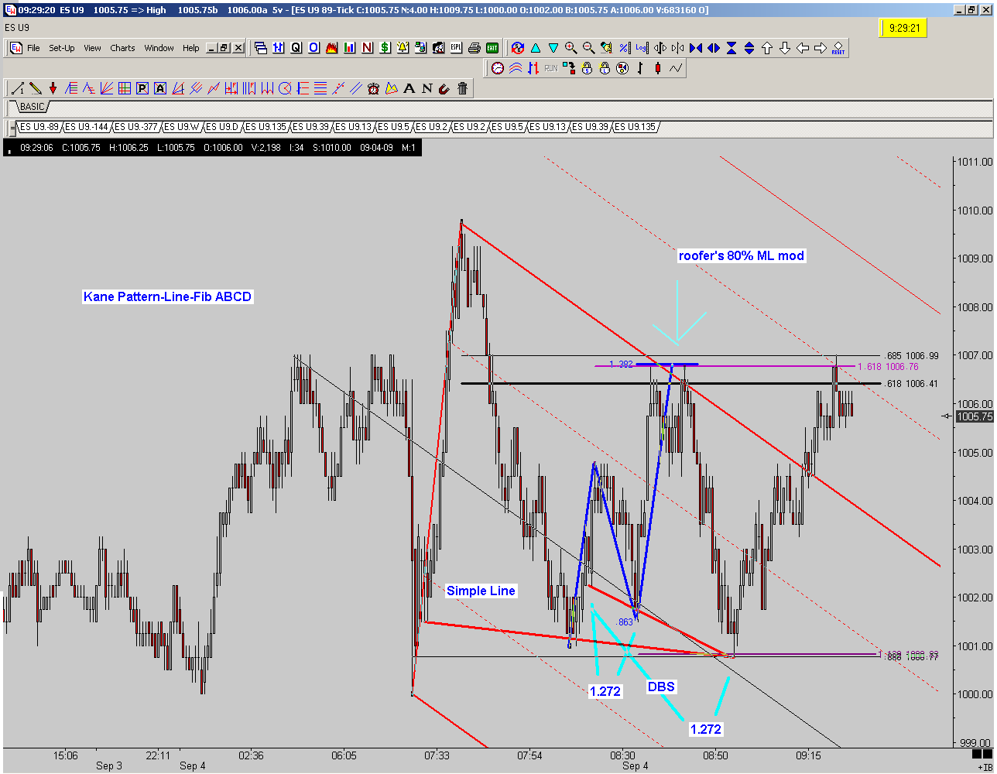Screen dimensions: 997x774
Task: Toggle the lock icon labeled S
Action: (588, 68)
